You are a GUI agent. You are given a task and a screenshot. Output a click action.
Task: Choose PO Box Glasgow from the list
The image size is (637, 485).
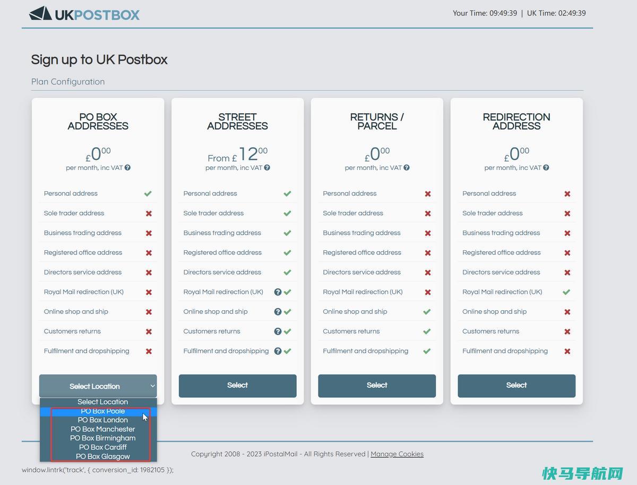tap(98, 456)
